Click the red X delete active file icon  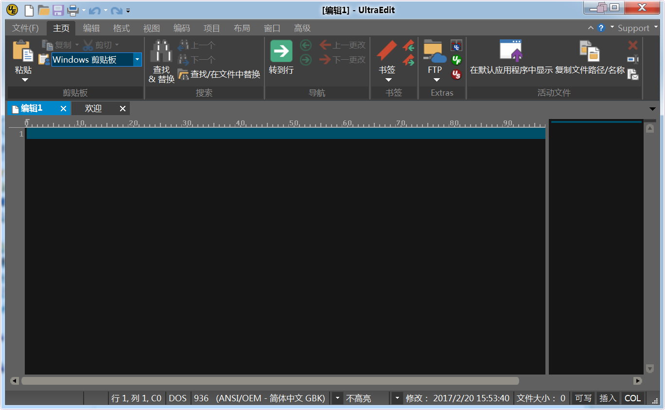pyautogui.click(x=633, y=45)
